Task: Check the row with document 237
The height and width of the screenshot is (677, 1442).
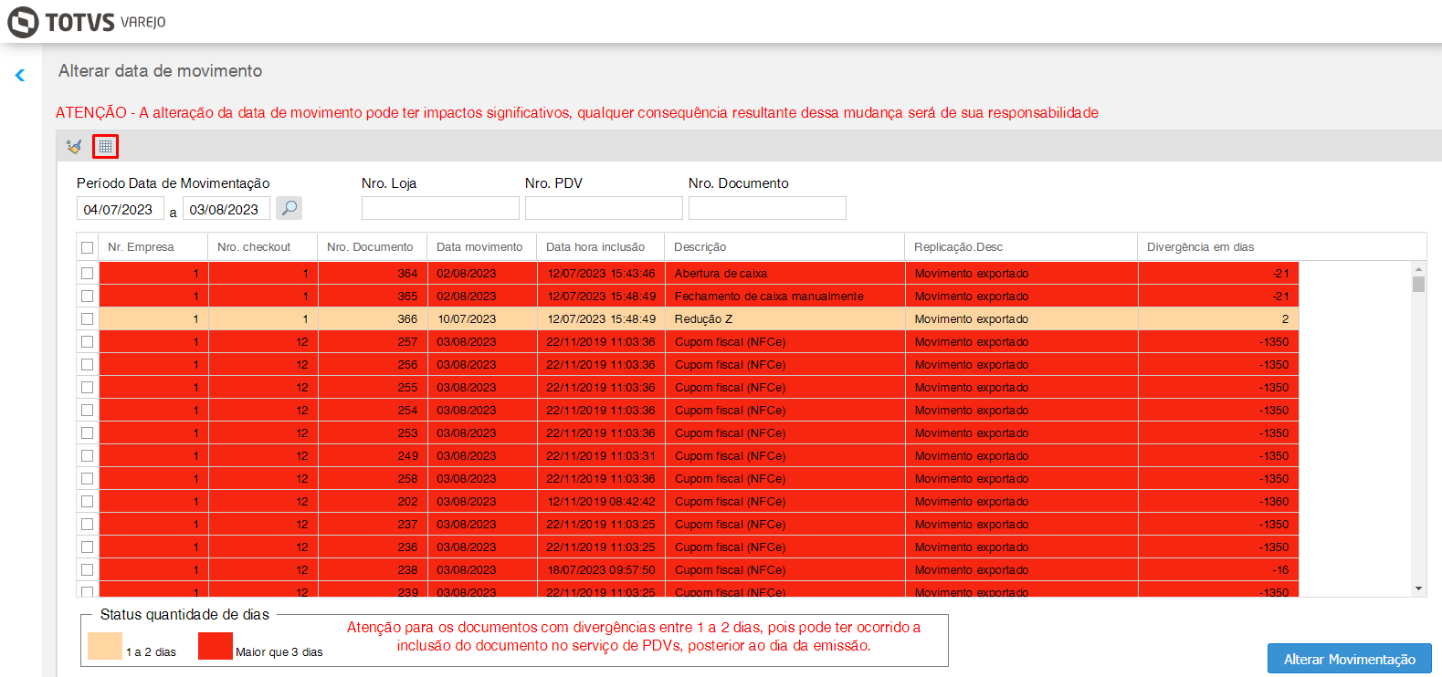Action: coord(87,524)
